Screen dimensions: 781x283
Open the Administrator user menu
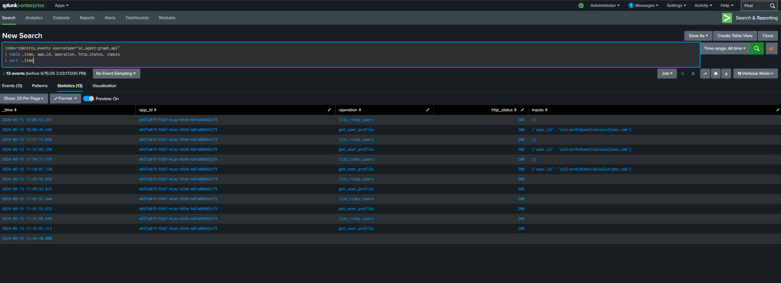[x=605, y=6]
